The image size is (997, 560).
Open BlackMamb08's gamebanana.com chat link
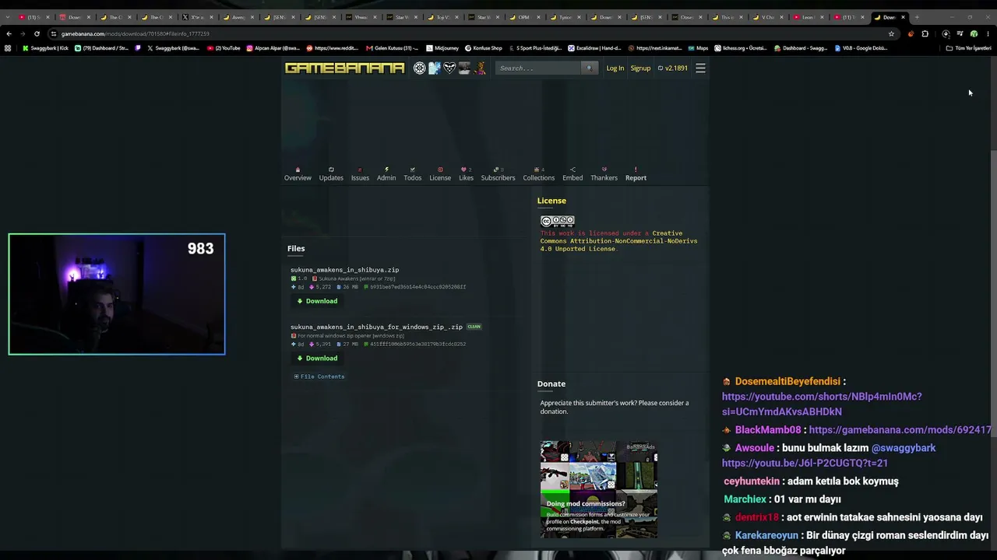click(x=900, y=430)
